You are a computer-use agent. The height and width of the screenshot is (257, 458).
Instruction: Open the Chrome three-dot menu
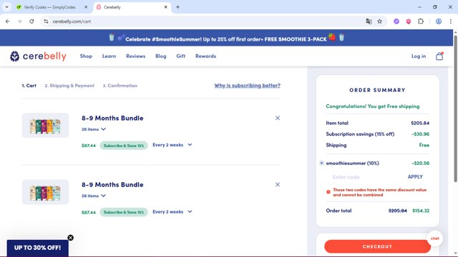point(451,21)
